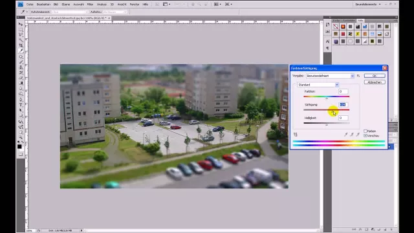Select the Dodge tool
The height and width of the screenshot is (233, 414).
(x=21, y=94)
